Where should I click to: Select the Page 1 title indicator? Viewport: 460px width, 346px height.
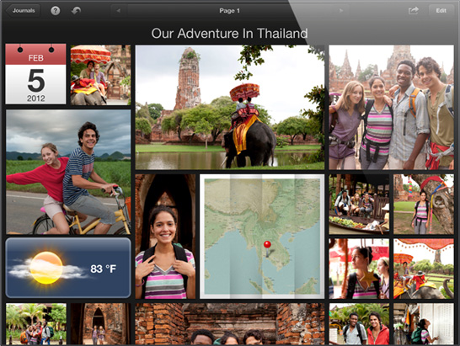[229, 11]
